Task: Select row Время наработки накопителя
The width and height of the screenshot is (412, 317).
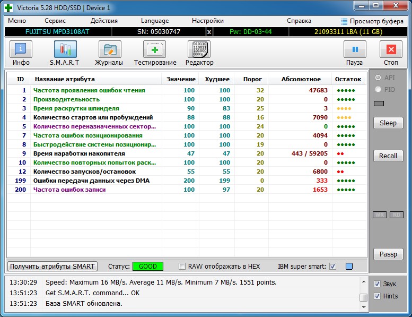Action: click(187, 153)
